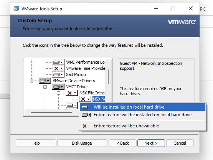Select the highlighted NSX Network tree item
The image size is (213, 160).
[99, 99]
